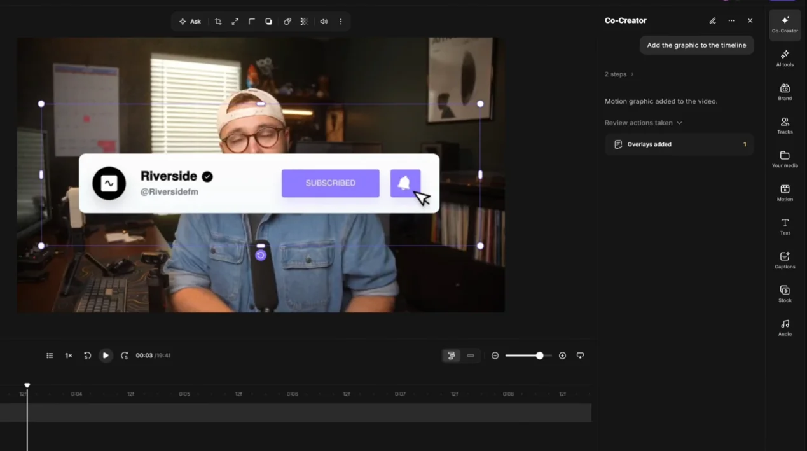Switch to multi-track timeline view
Viewport: 807px width, 451px height.
point(452,356)
